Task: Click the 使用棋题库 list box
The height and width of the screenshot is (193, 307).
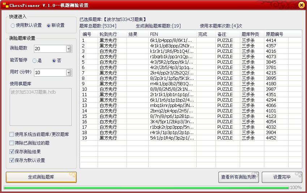Action: point(41,107)
